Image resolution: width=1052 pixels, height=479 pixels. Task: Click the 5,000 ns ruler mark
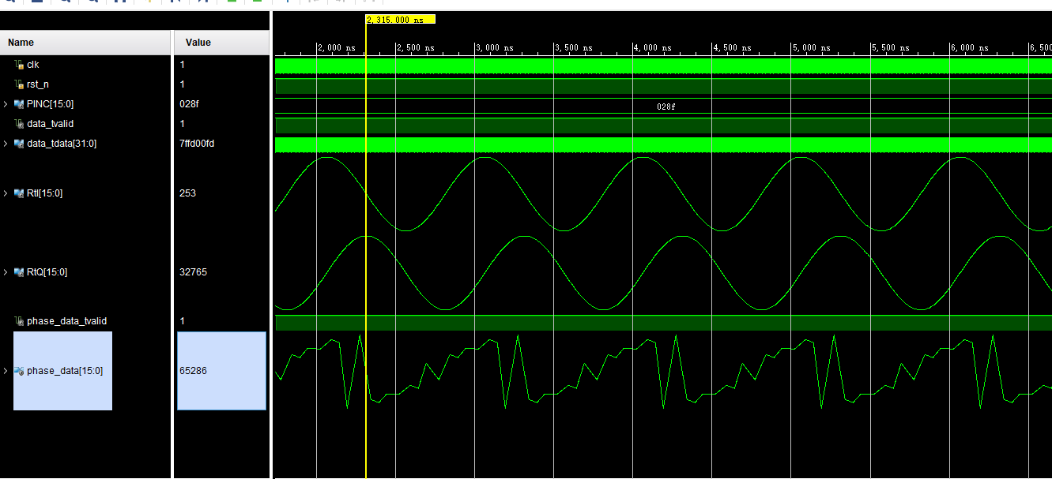click(811, 47)
